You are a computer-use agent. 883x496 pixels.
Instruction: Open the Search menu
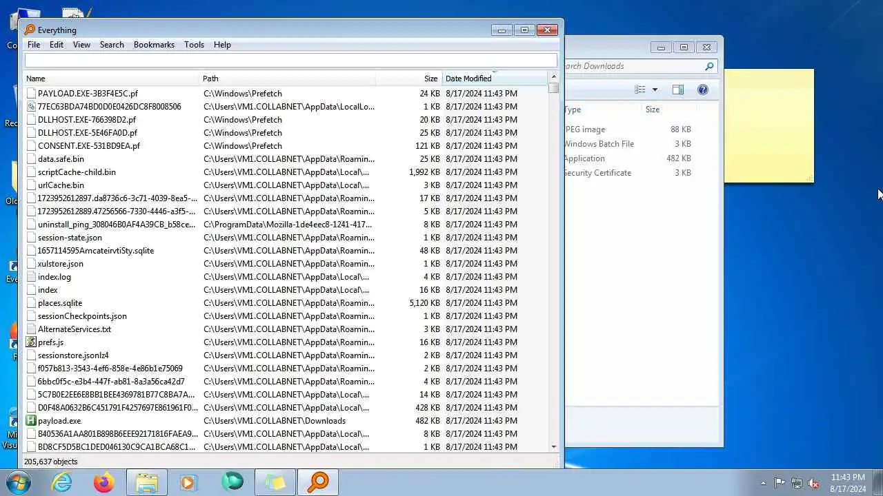pos(112,45)
